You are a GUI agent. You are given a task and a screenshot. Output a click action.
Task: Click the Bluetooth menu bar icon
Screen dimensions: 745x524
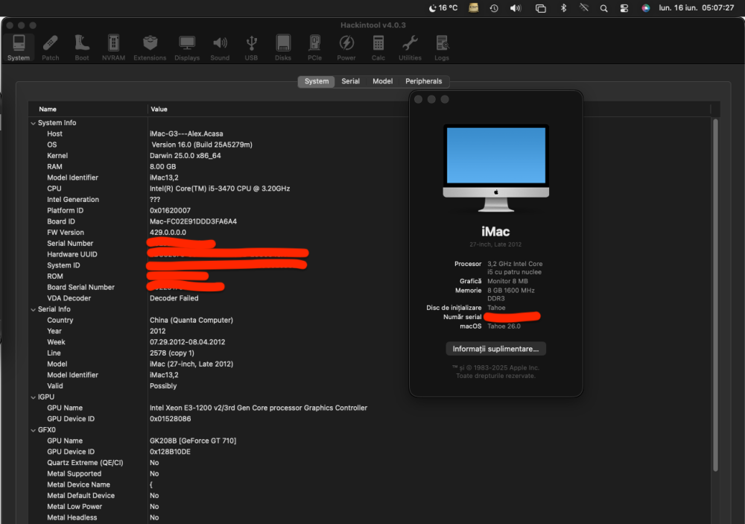[563, 8]
